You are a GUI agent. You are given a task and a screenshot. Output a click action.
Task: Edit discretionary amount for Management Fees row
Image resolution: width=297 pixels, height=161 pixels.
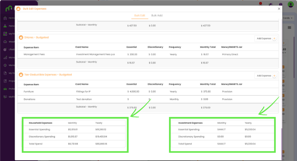152,54
